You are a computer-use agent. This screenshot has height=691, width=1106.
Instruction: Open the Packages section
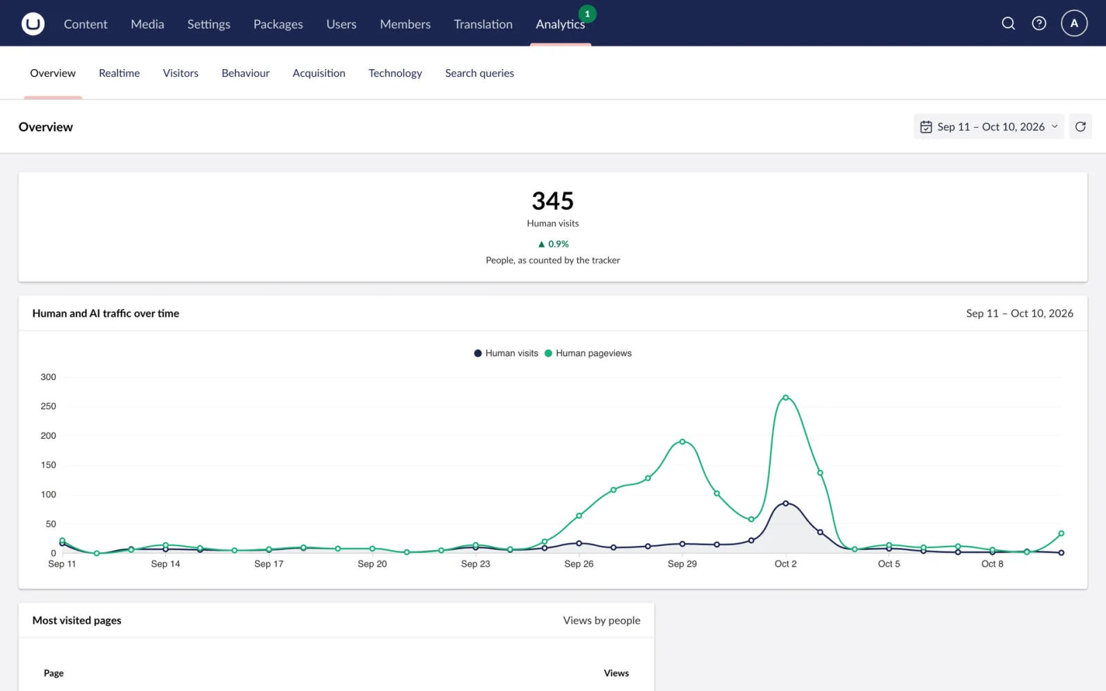(x=278, y=24)
